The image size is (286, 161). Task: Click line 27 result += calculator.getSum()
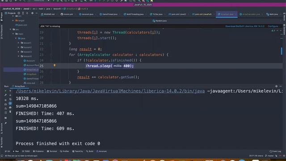point(108,77)
